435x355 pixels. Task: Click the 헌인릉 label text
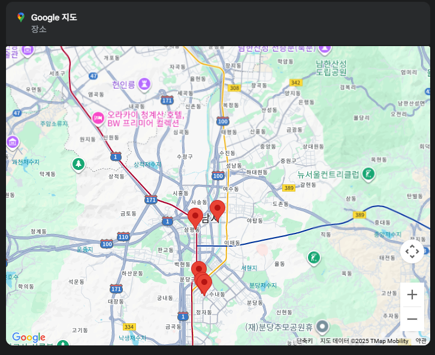tap(123, 84)
